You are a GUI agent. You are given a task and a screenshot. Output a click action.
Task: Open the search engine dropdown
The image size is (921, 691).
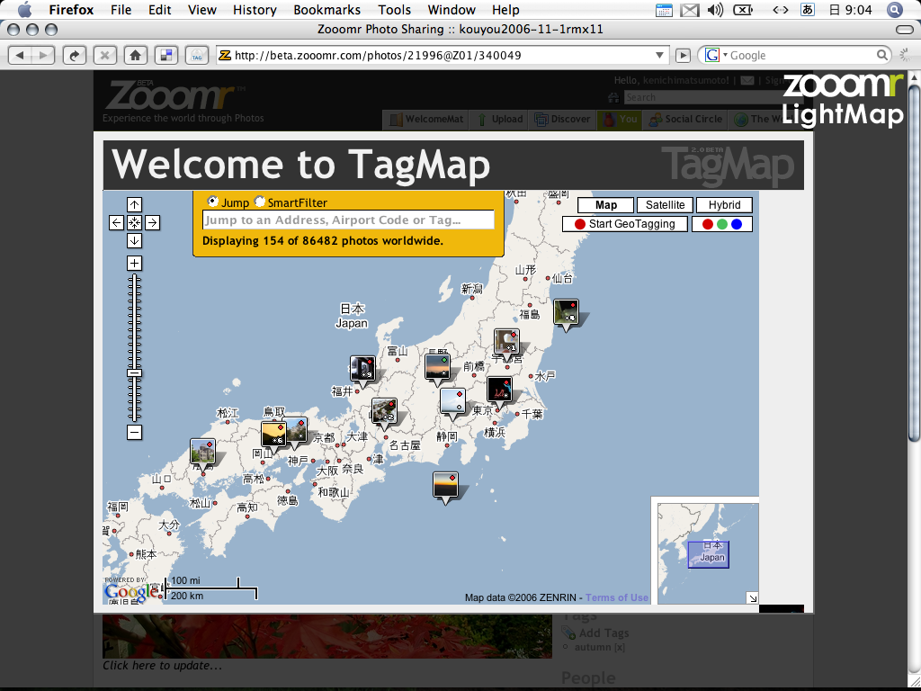[716, 55]
